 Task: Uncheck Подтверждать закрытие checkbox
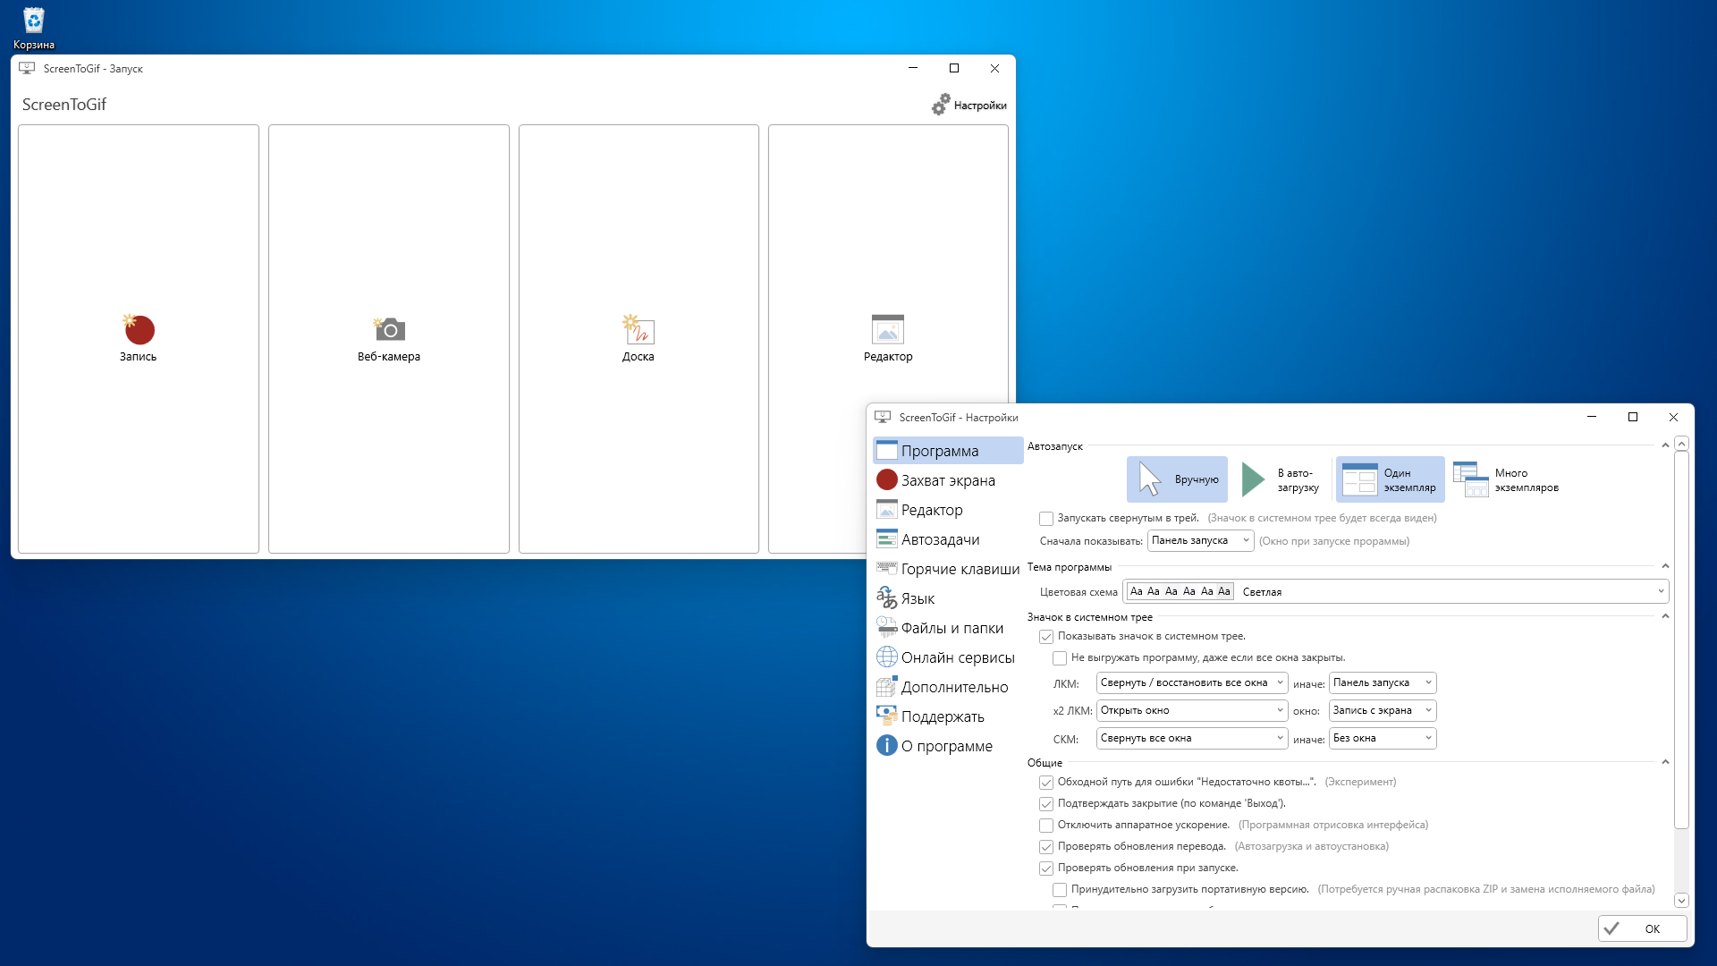pos(1046,804)
